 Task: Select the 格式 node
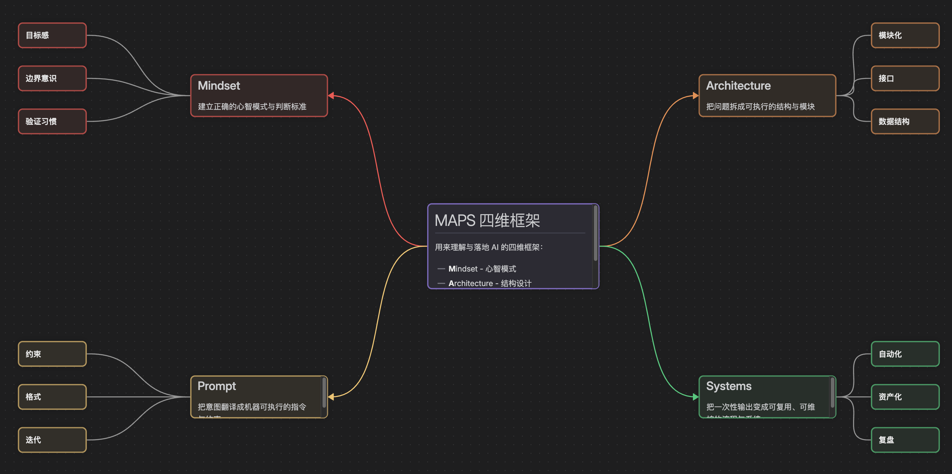click(x=52, y=397)
